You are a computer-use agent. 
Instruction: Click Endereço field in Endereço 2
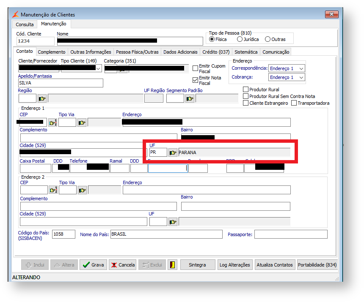coord(207,190)
